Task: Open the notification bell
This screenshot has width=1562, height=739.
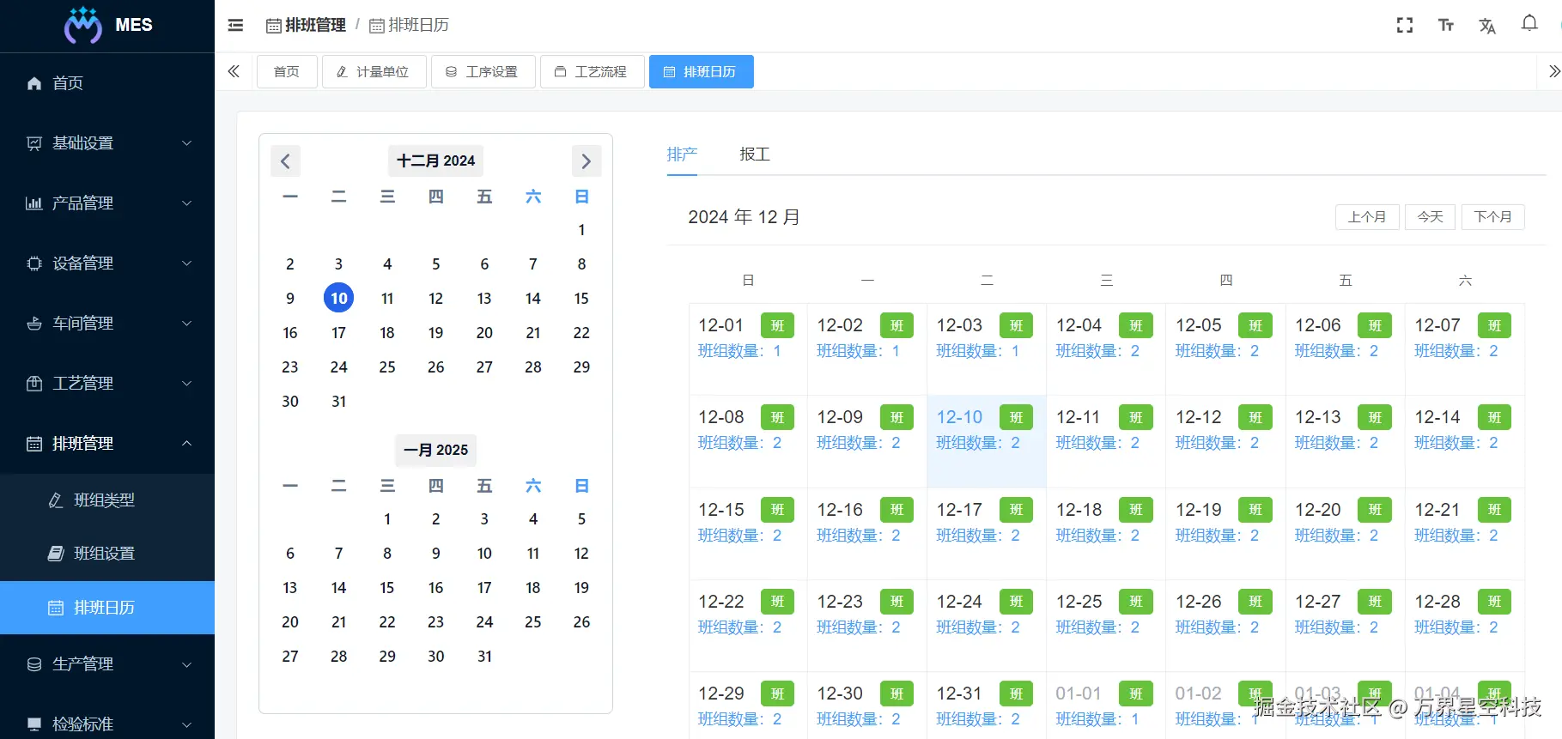Action: point(1529,24)
